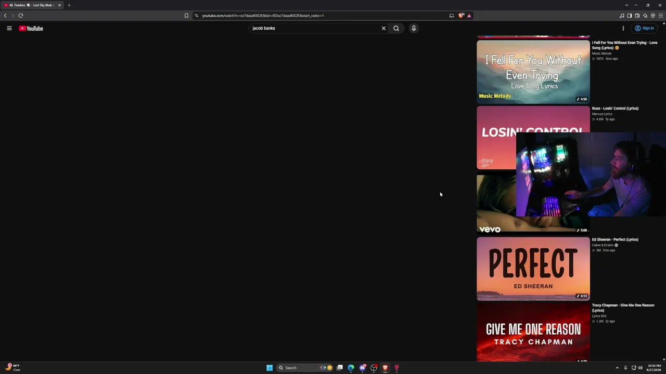
Task: Open the Brave Wallet icon
Action: click(637, 16)
